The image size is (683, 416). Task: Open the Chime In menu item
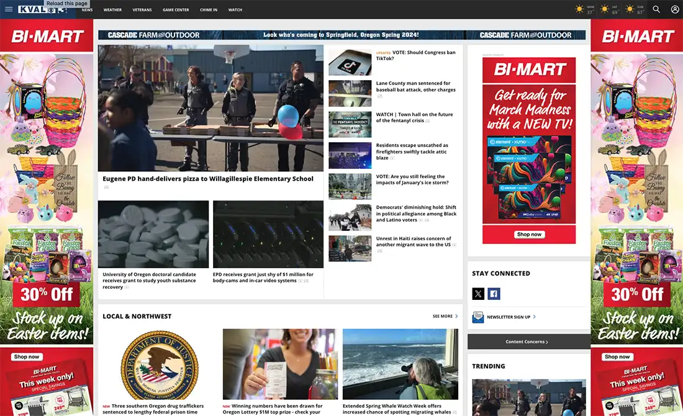pos(209,9)
